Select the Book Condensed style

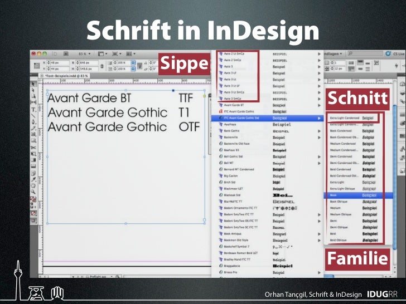tap(359, 131)
